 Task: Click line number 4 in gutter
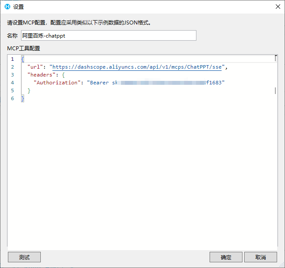point(12,83)
